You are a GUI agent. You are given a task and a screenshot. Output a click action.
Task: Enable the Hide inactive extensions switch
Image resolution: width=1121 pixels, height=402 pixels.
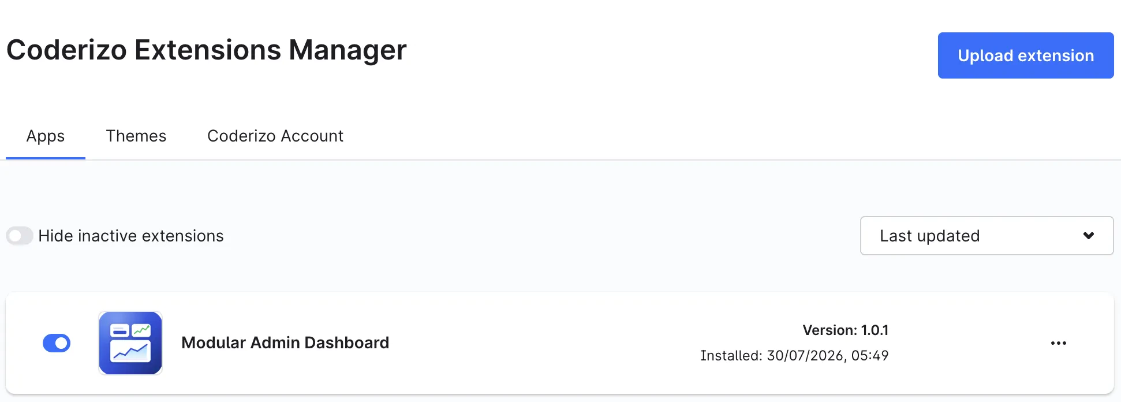pos(20,236)
